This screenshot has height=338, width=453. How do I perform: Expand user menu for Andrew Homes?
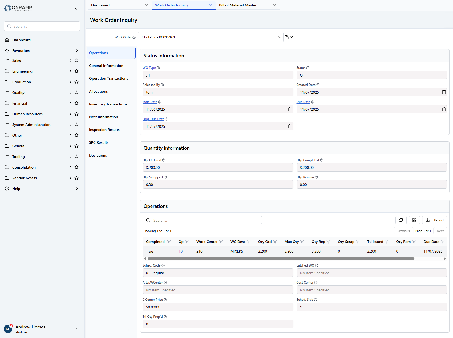coord(76,329)
